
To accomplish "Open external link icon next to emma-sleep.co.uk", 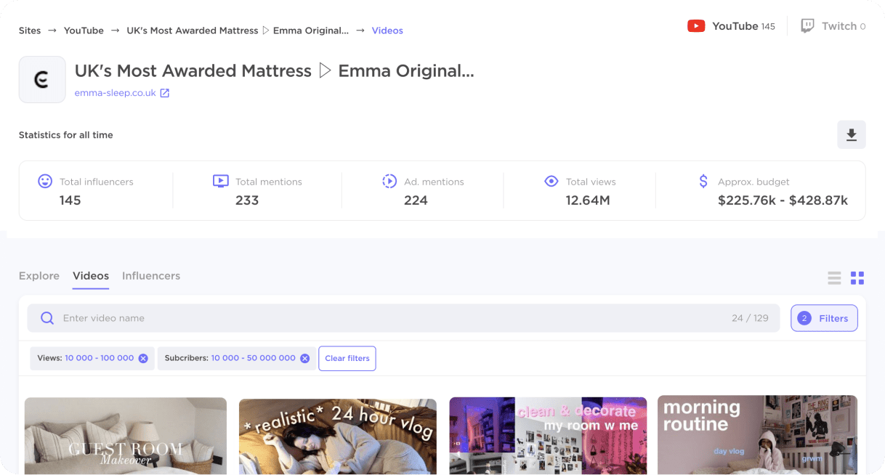I will 165,93.
